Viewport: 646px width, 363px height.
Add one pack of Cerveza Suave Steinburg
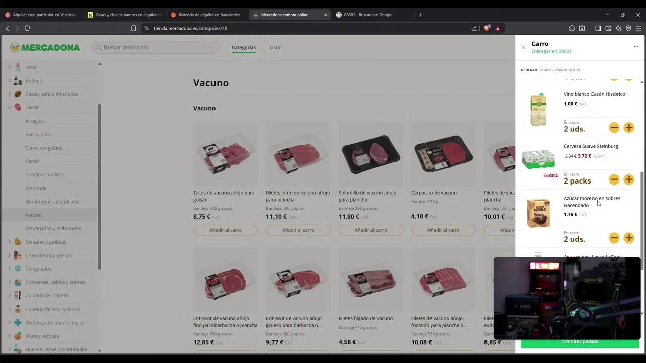(629, 179)
